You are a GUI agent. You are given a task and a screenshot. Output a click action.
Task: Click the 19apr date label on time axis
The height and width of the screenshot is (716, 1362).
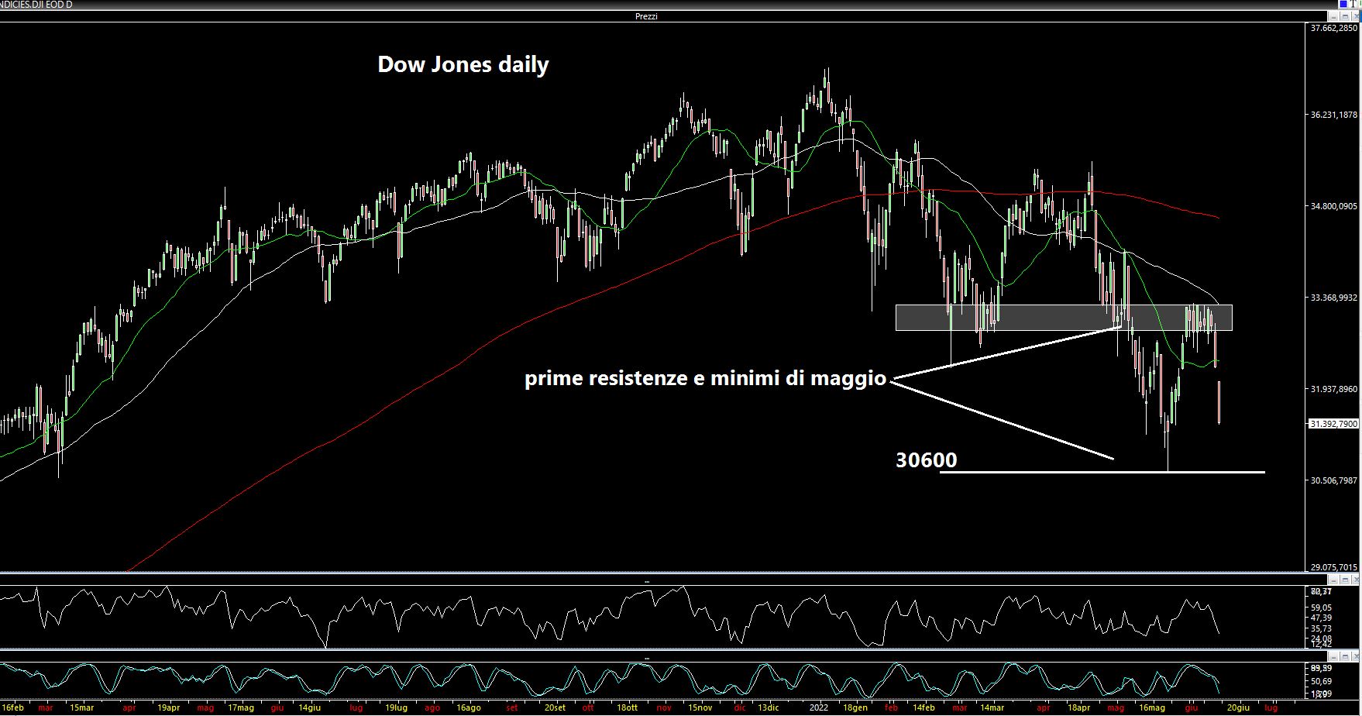tap(168, 707)
